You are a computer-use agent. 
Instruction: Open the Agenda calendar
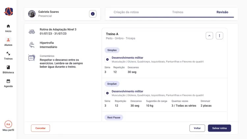point(8,83)
